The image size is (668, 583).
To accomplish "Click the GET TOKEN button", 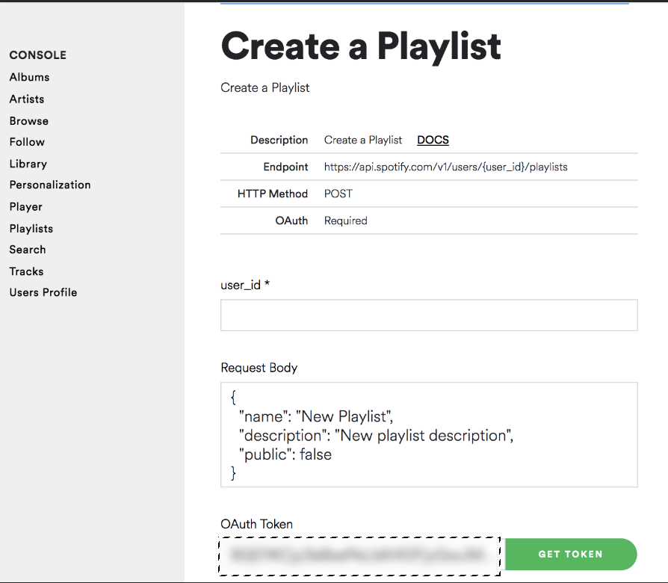I will 571,554.
